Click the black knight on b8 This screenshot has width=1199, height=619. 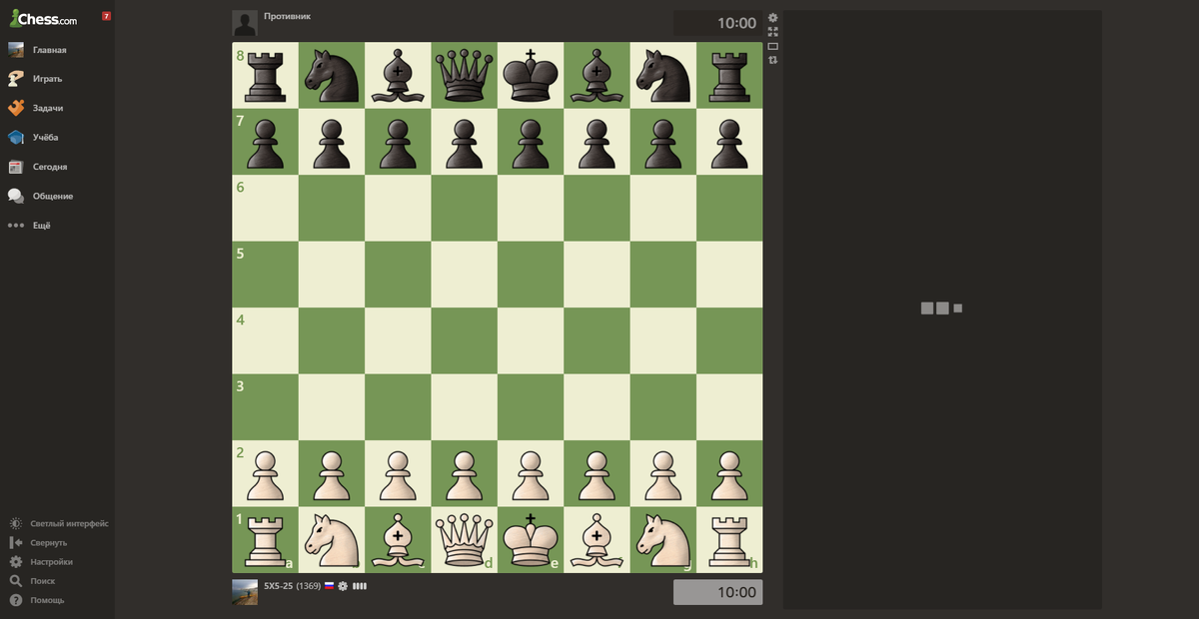(332, 76)
